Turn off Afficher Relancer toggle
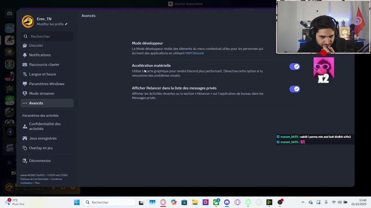This screenshot has height=208, width=371. click(295, 89)
